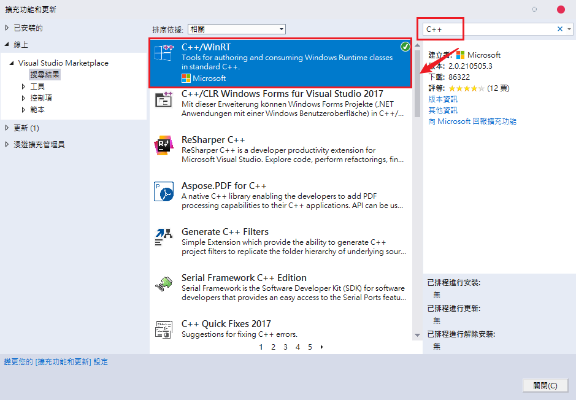Image resolution: width=576 pixels, height=400 pixels.
Task: Click the next page arrow
Action: click(322, 347)
